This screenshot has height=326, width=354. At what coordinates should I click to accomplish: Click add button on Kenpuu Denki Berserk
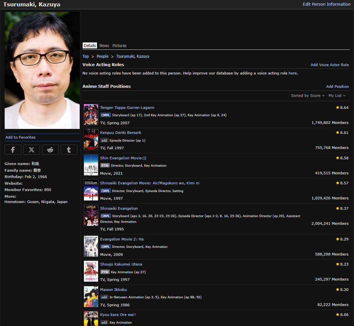[104, 141]
